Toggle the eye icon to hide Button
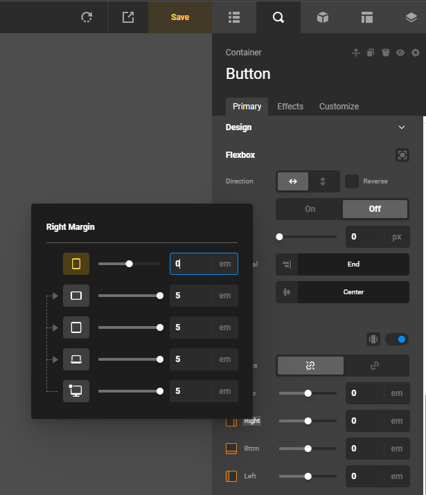 400,53
